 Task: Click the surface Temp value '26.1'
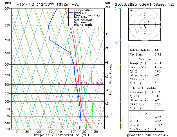point(158,63)
